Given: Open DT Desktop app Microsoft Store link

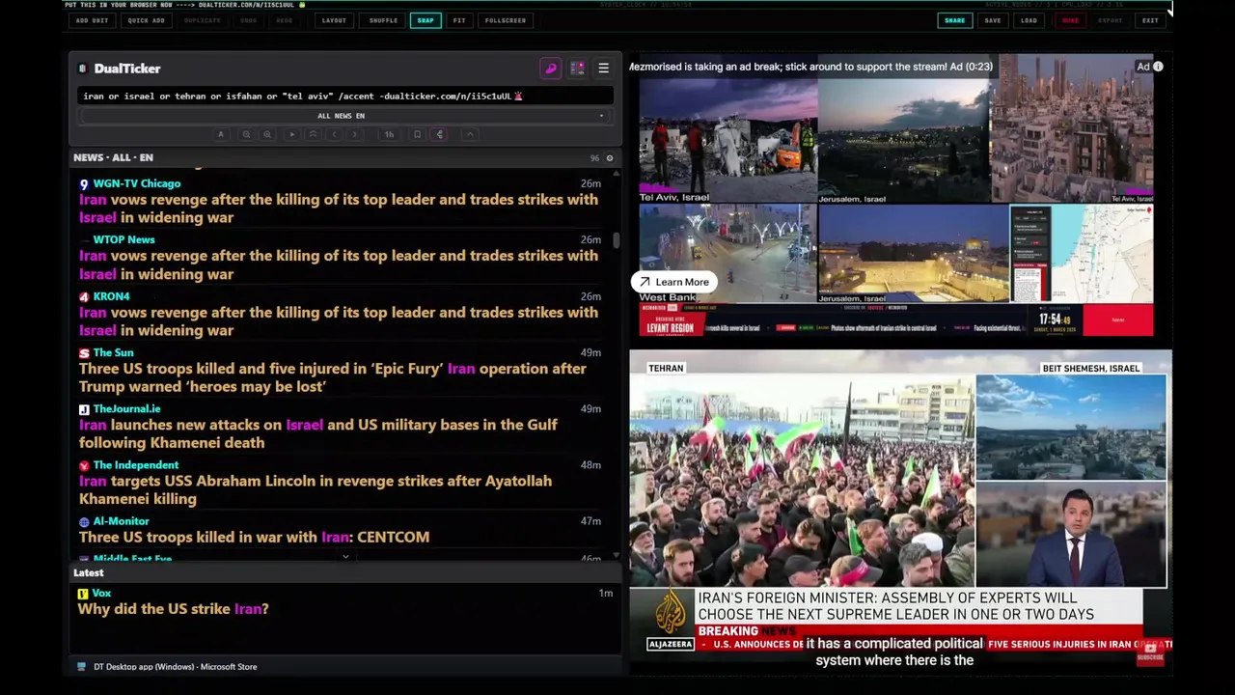Looking at the screenshot, I should coord(175,667).
